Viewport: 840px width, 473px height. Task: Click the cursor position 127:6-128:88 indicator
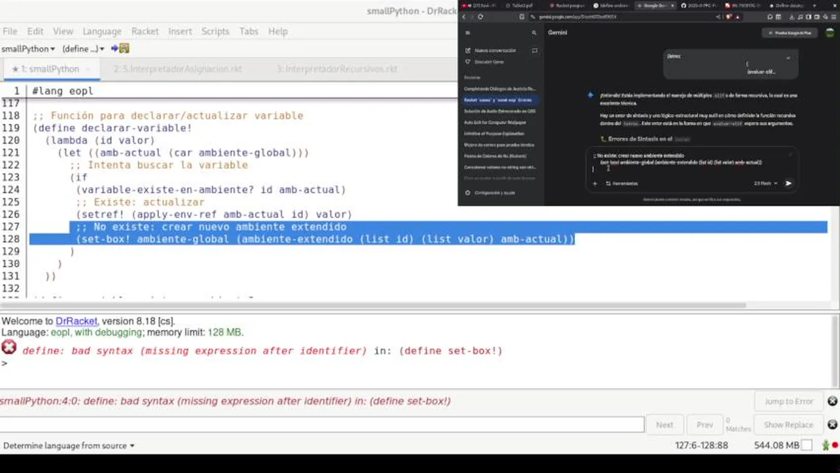point(701,445)
